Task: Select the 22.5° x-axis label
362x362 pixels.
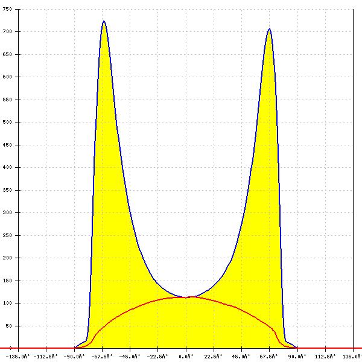Action: [214, 356]
